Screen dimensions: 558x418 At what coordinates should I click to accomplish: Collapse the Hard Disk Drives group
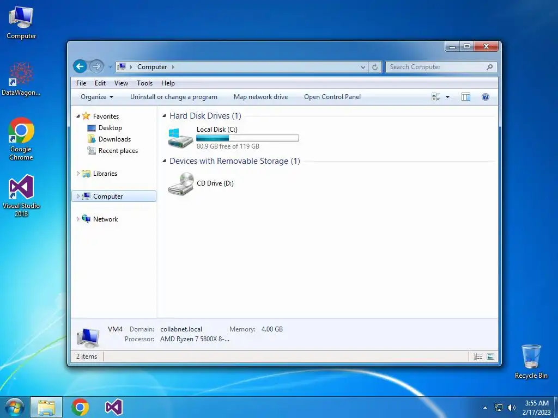[164, 115]
